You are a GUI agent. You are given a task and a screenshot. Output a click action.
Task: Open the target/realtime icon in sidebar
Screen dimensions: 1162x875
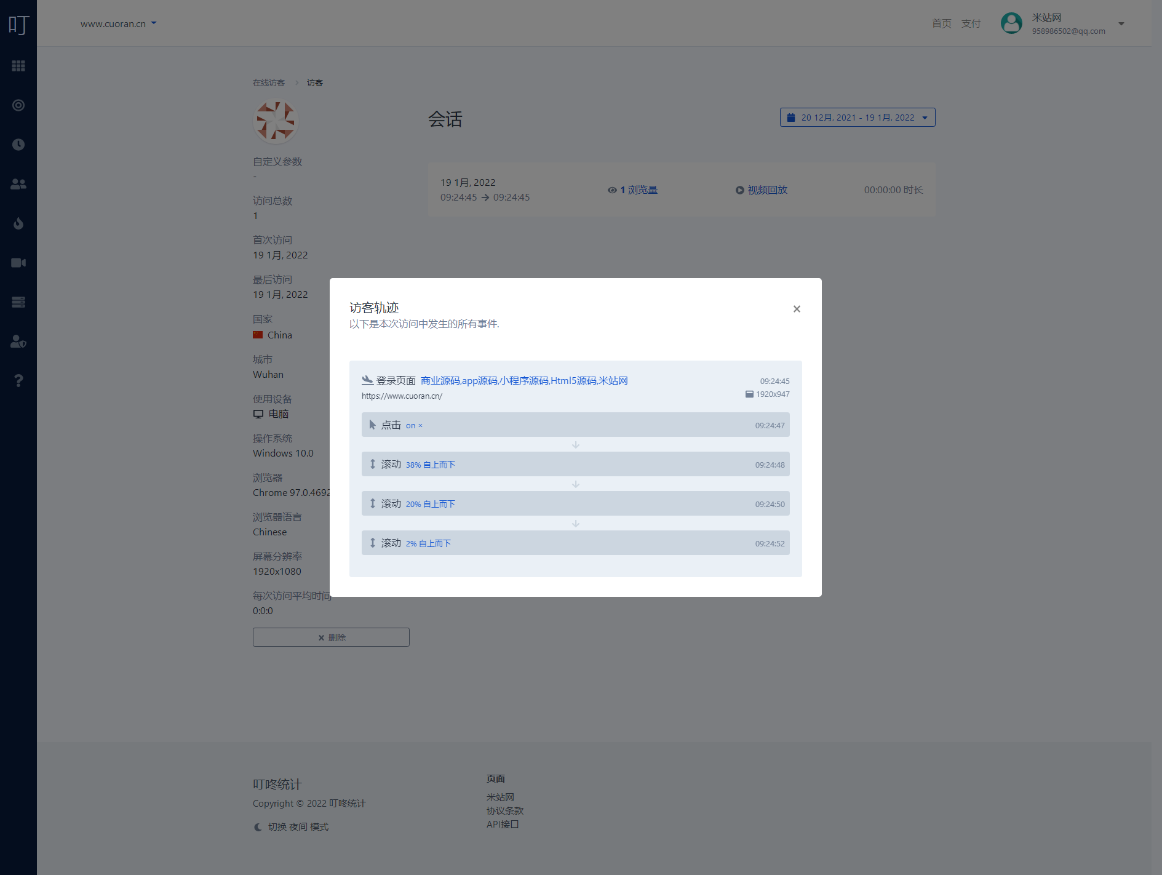pos(18,105)
